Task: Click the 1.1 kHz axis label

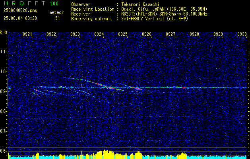Action: (3, 52)
